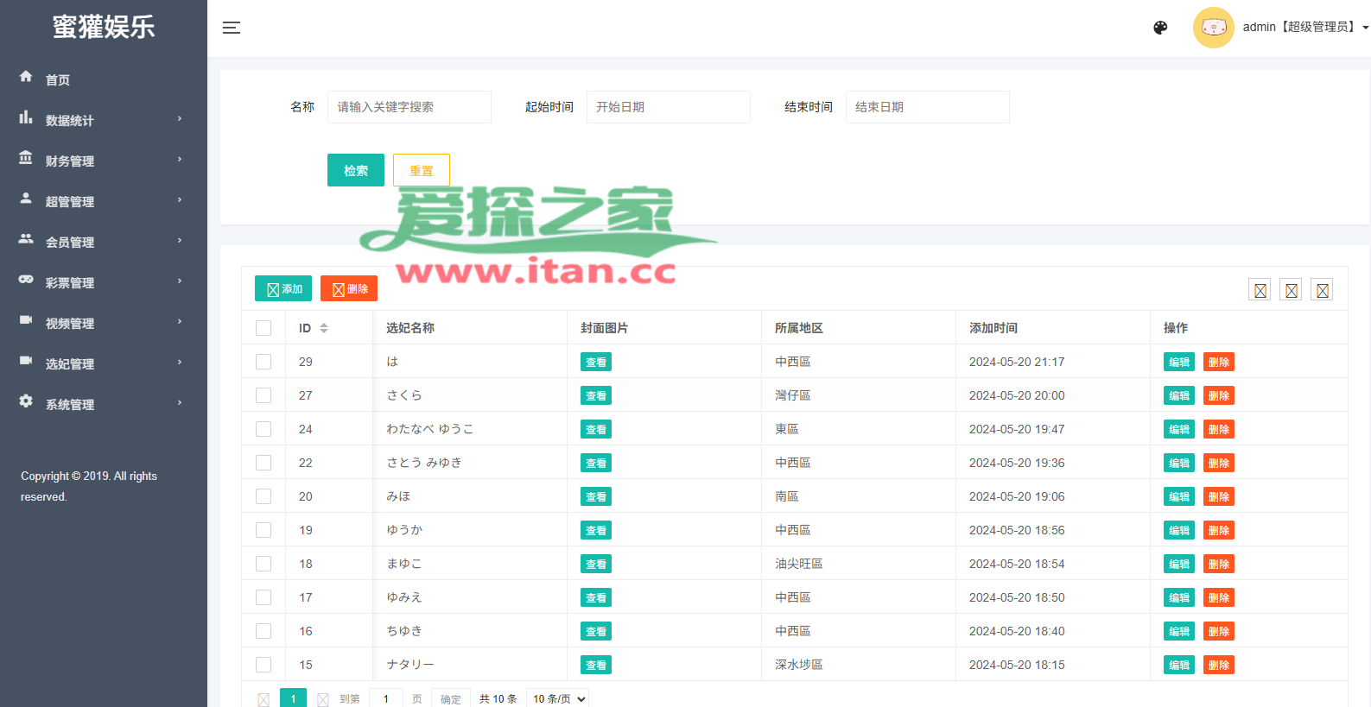Viewport: 1371px width, 707px height.
Task: Open the 10 条/页 page size dropdown
Action: point(559,698)
